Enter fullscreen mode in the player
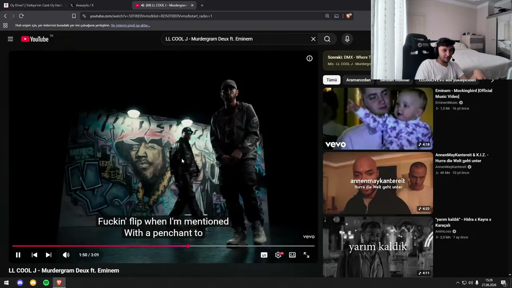This screenshot has height=288, width=512. tap(306, 255)
